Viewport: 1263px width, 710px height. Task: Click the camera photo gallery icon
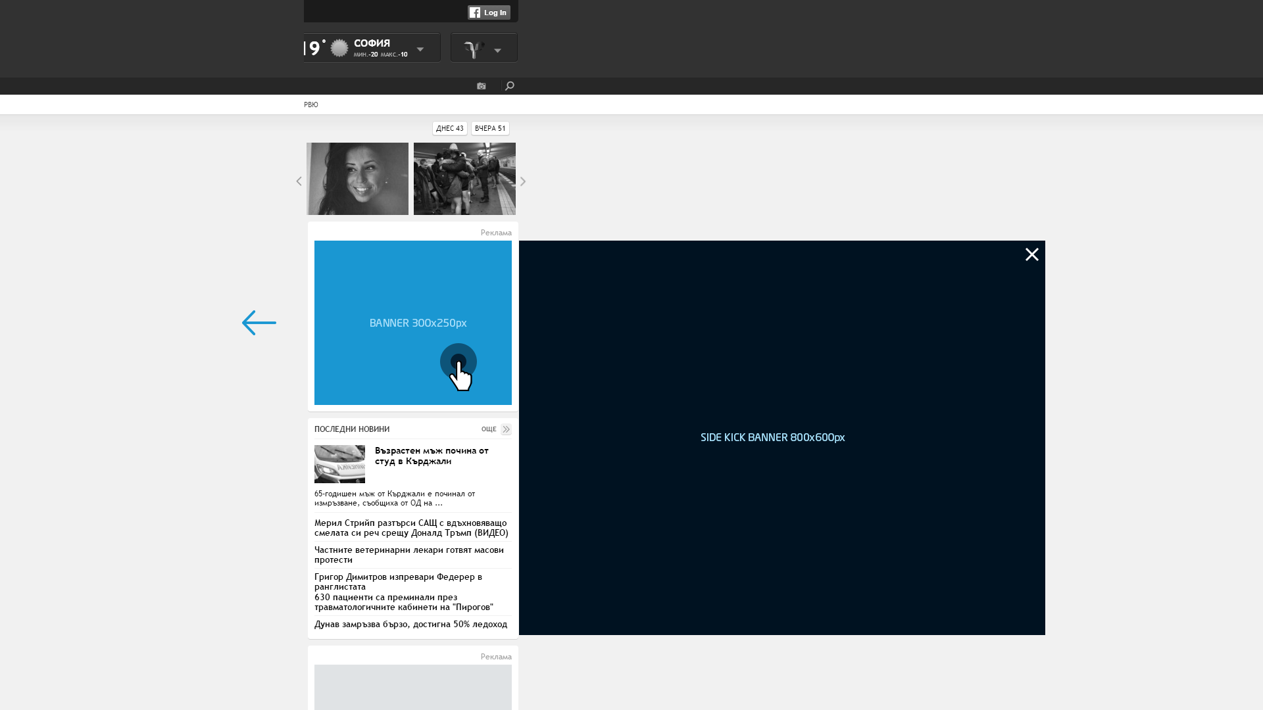click(x=481, y=86)
